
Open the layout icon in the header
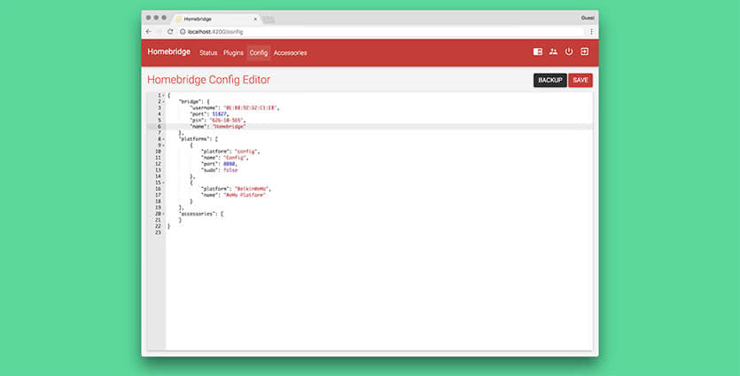[537, 52]
